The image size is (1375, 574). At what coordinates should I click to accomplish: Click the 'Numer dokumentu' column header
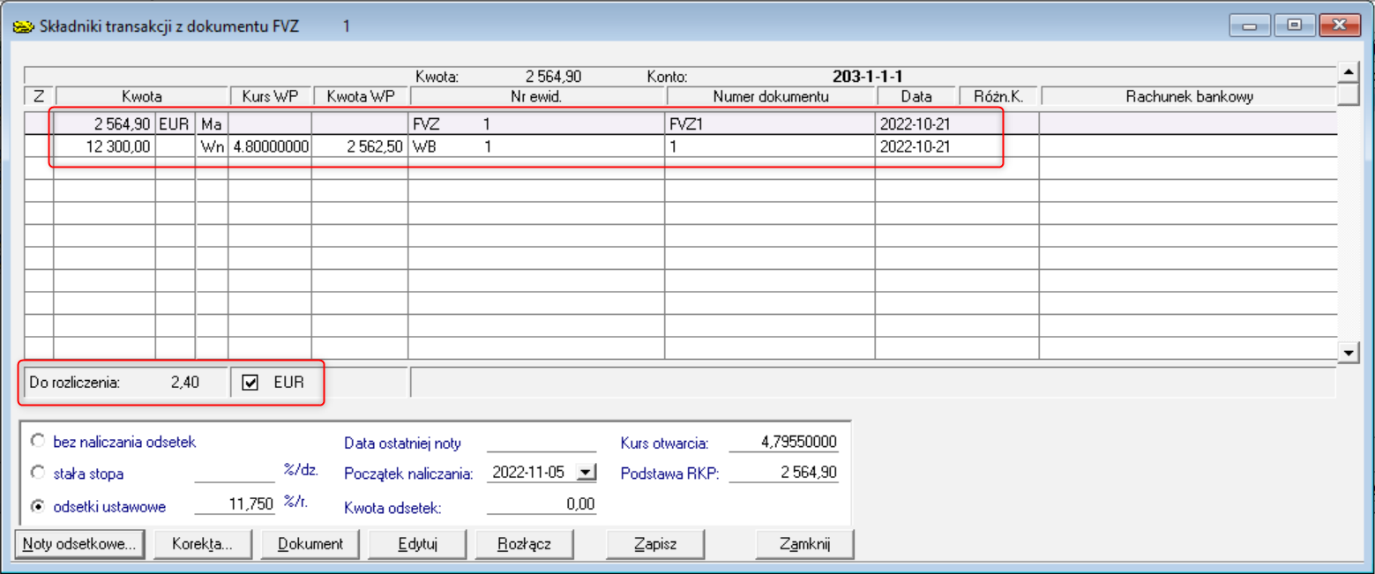point(771,96)
